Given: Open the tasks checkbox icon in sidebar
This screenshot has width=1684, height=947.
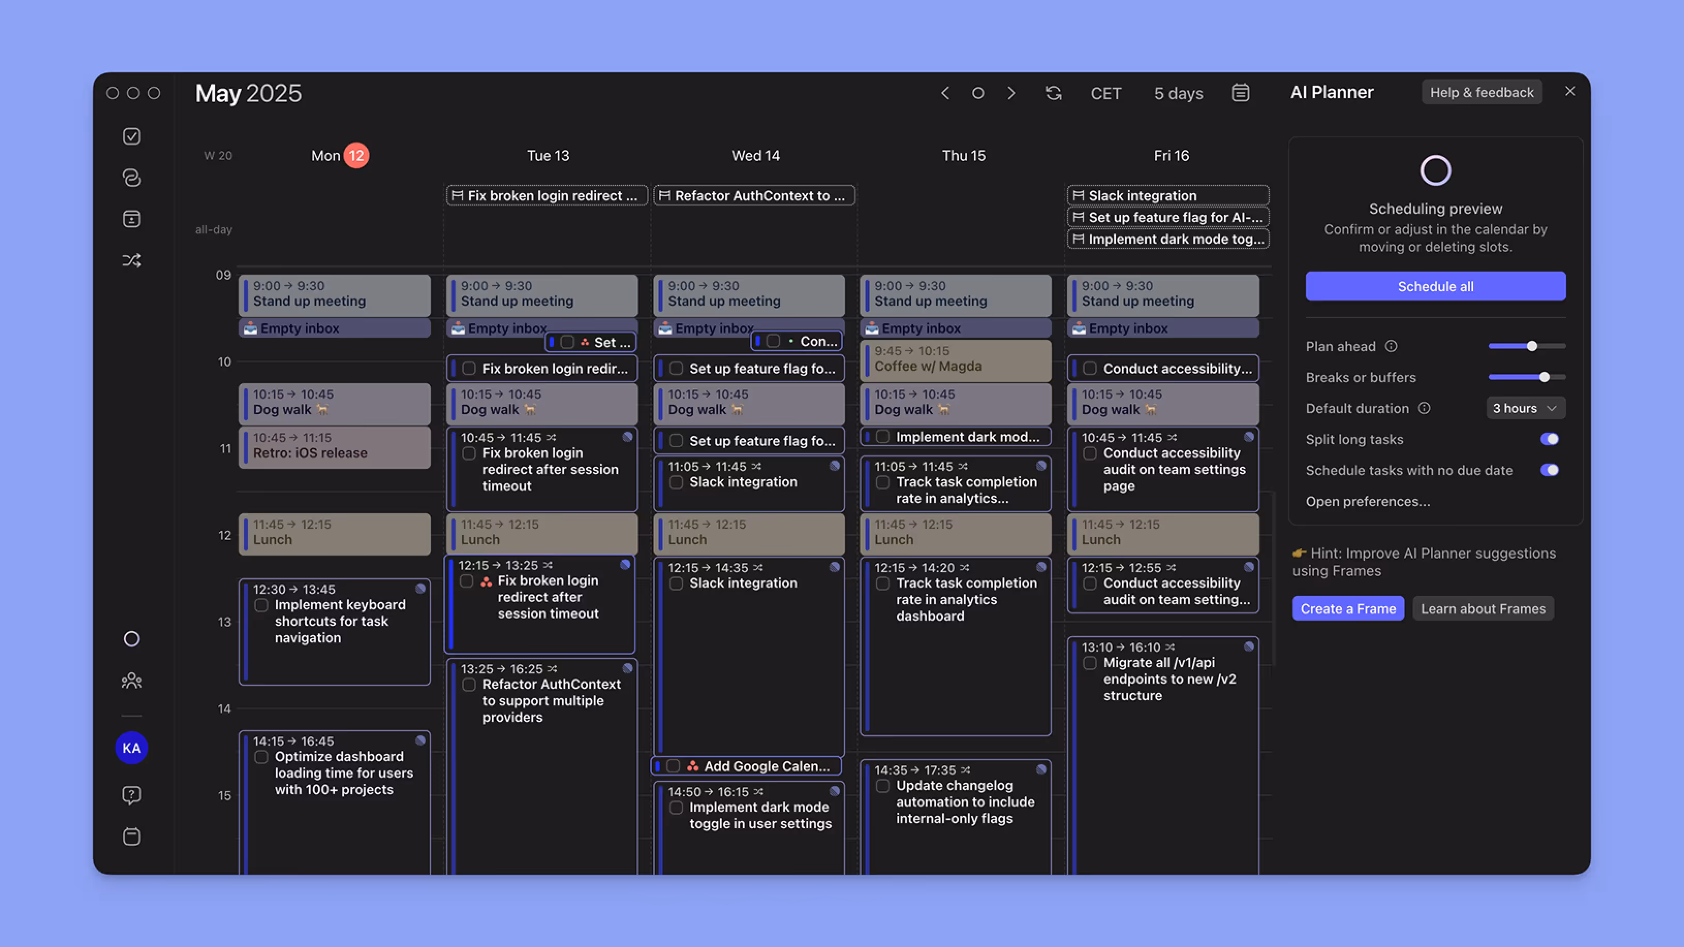Looking at the screenshot, I should 131,137.
